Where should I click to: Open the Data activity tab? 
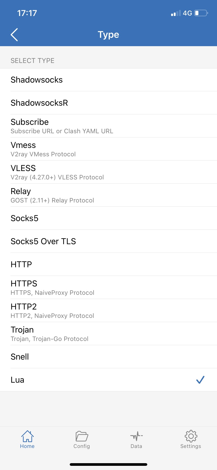[136, 439]
